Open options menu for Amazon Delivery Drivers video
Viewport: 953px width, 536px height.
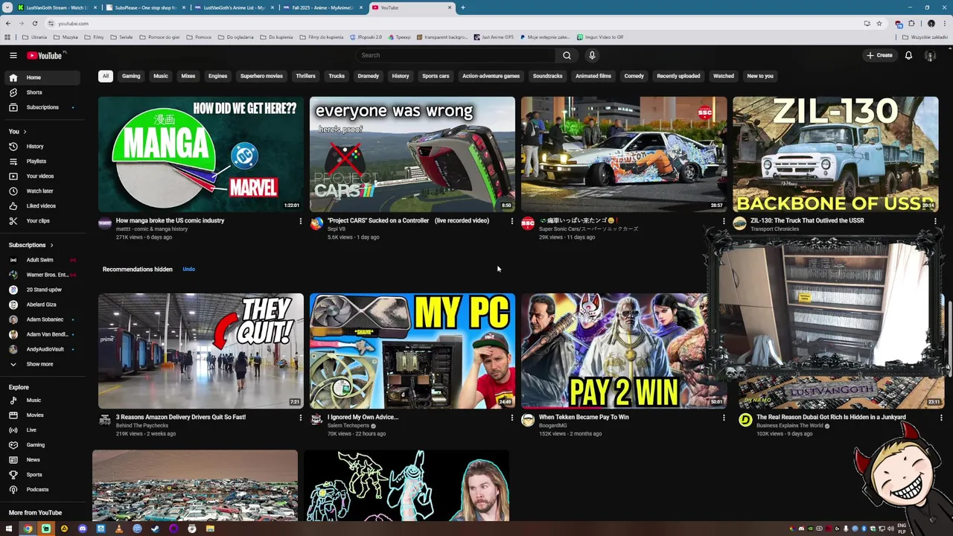tap(300, 418)
